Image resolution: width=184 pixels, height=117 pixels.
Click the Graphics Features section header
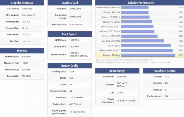(x=164, y=71)
